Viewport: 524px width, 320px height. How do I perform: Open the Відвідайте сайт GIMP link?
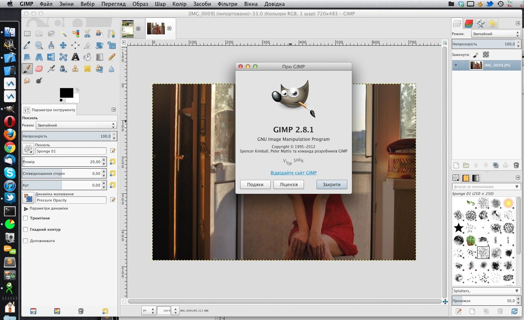(x=293, y=173)
